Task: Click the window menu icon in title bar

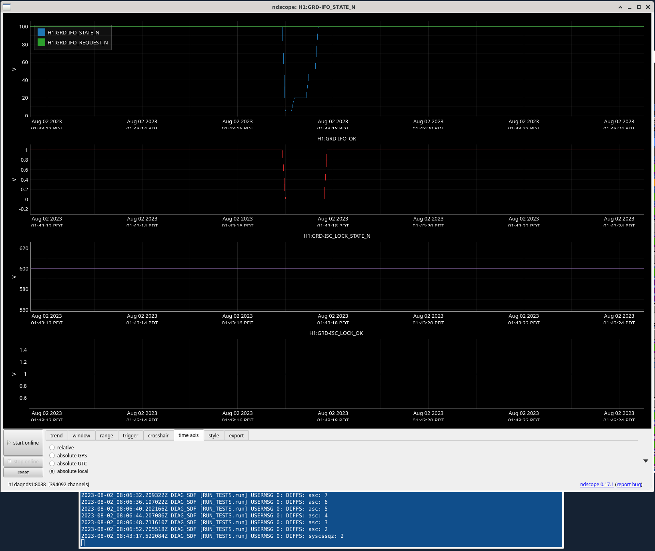Action: coord(7,7)
